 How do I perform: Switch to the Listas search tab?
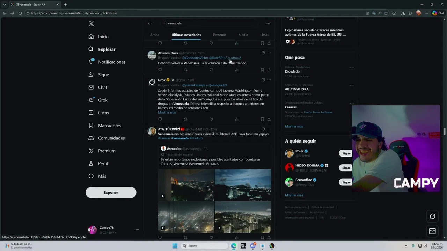tap(264, 35)
